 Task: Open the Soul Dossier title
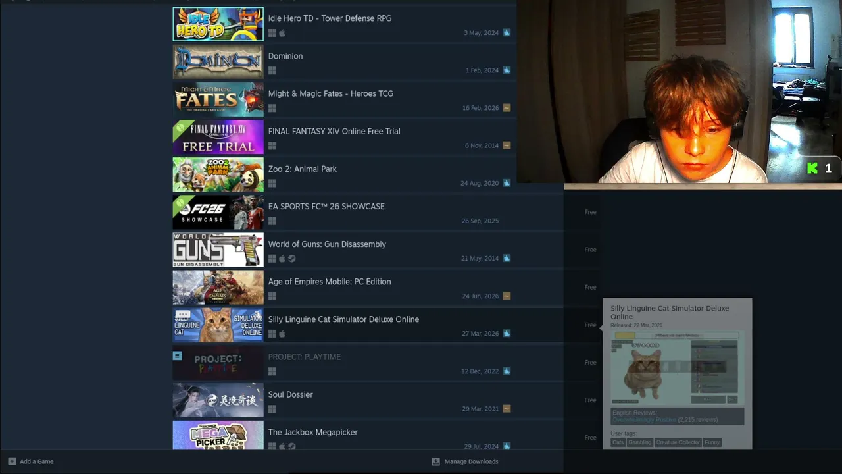pyautogui.click(x=291, y=394)
